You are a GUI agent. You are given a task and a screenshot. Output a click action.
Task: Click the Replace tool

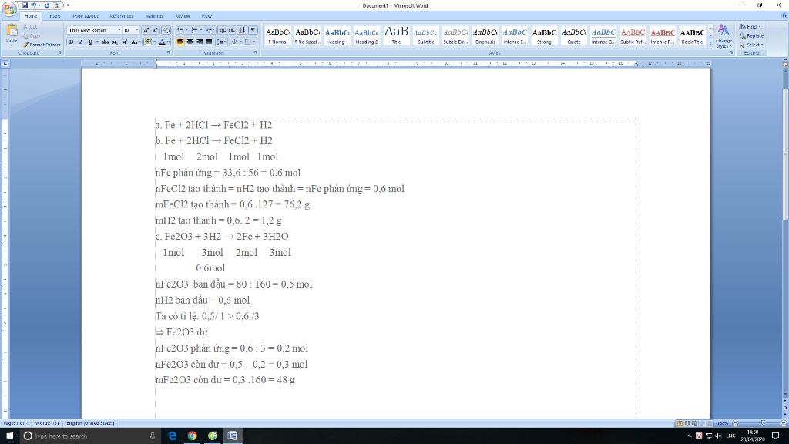point(751,35)
